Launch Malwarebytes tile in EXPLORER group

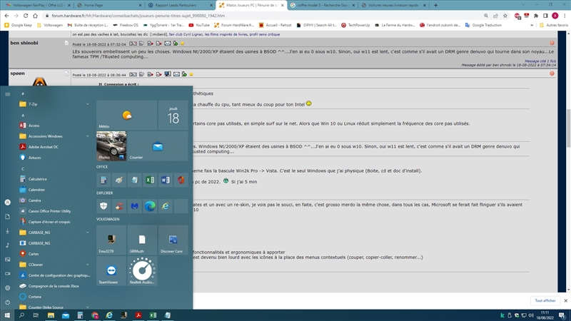pyautogui.click(x=134, y=206)
